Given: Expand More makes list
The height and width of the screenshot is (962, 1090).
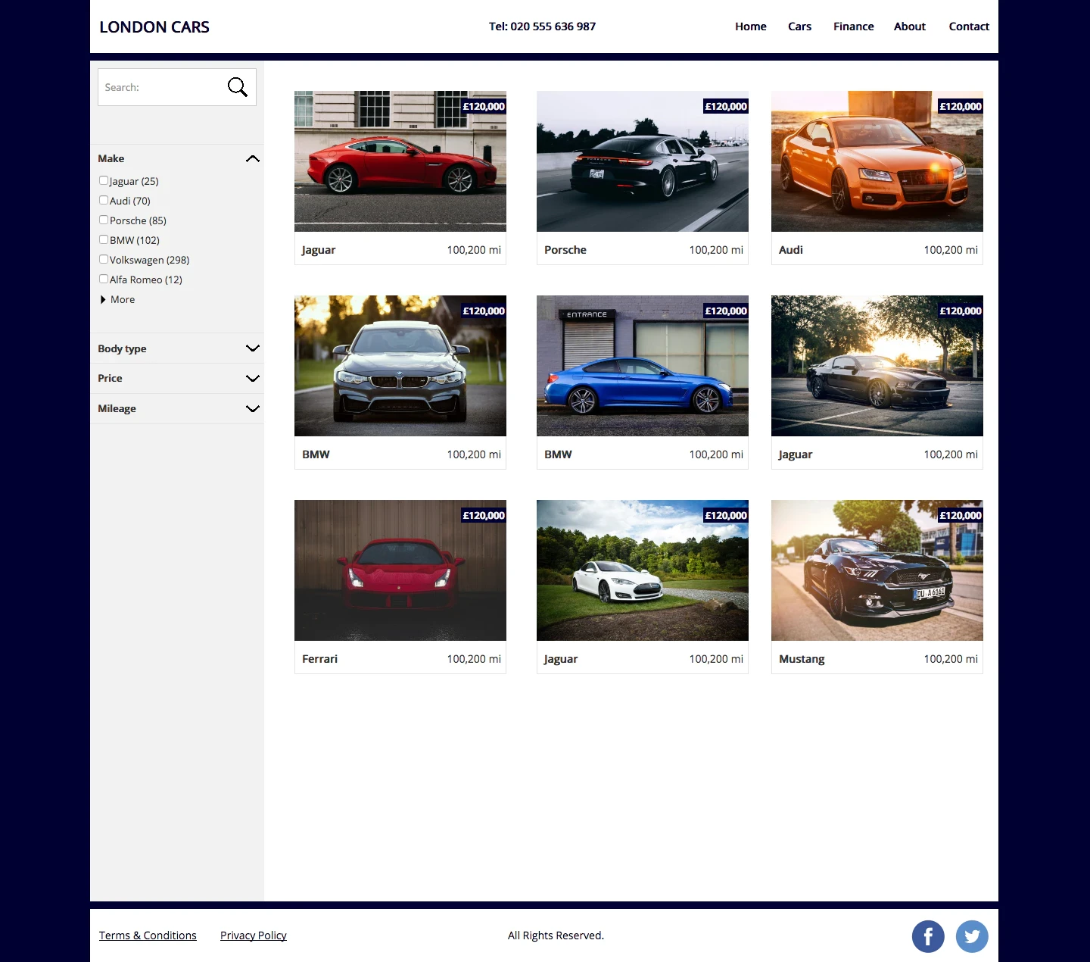Looking at the screenshot, I should [117, 299].
